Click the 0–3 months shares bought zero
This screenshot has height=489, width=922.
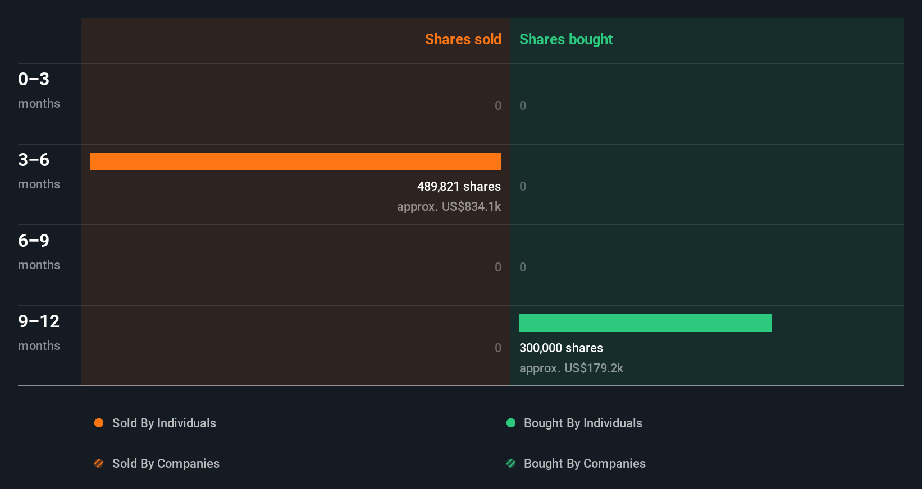[523, 105]
